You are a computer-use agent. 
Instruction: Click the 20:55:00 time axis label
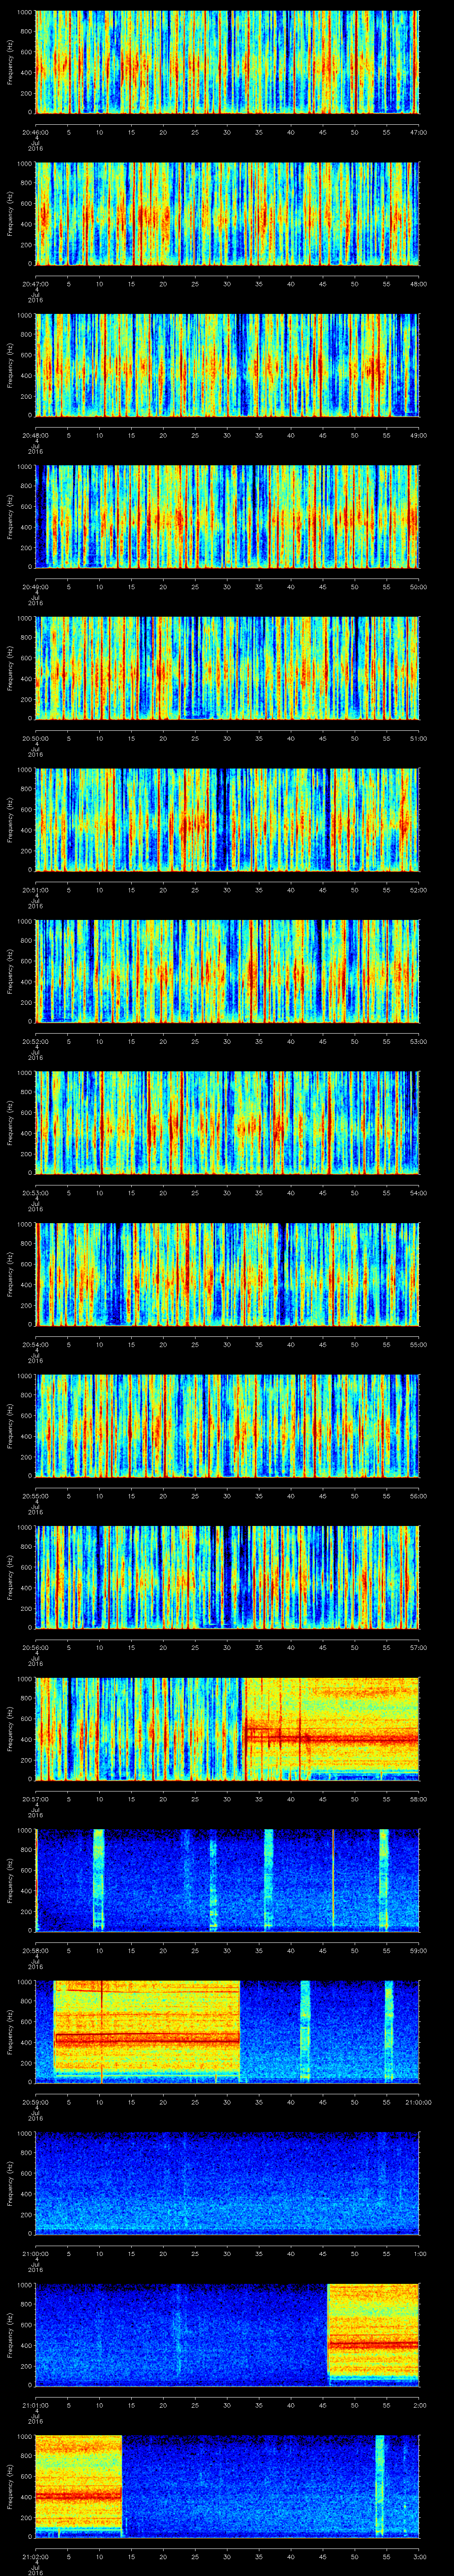(35, 1495)
